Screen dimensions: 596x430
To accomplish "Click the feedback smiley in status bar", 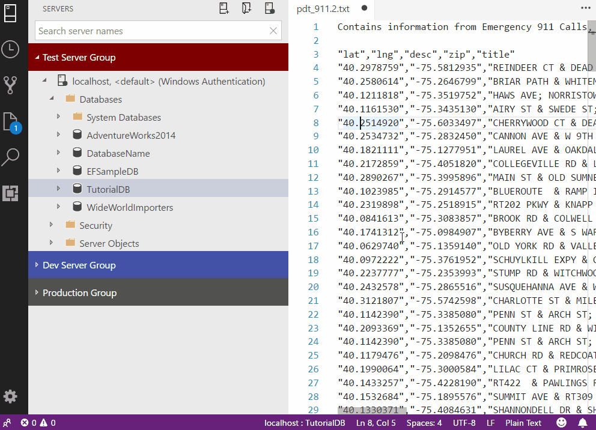I will (x=561, y=423).
